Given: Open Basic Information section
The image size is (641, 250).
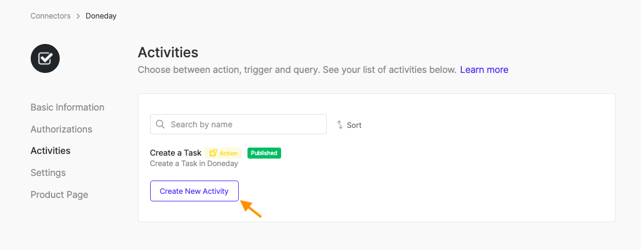Looking at the screenshot, I should coord(67,108).
